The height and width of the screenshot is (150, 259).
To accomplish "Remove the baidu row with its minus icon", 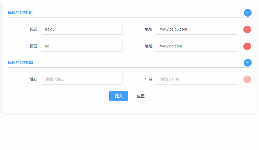I will click(247, 29).
